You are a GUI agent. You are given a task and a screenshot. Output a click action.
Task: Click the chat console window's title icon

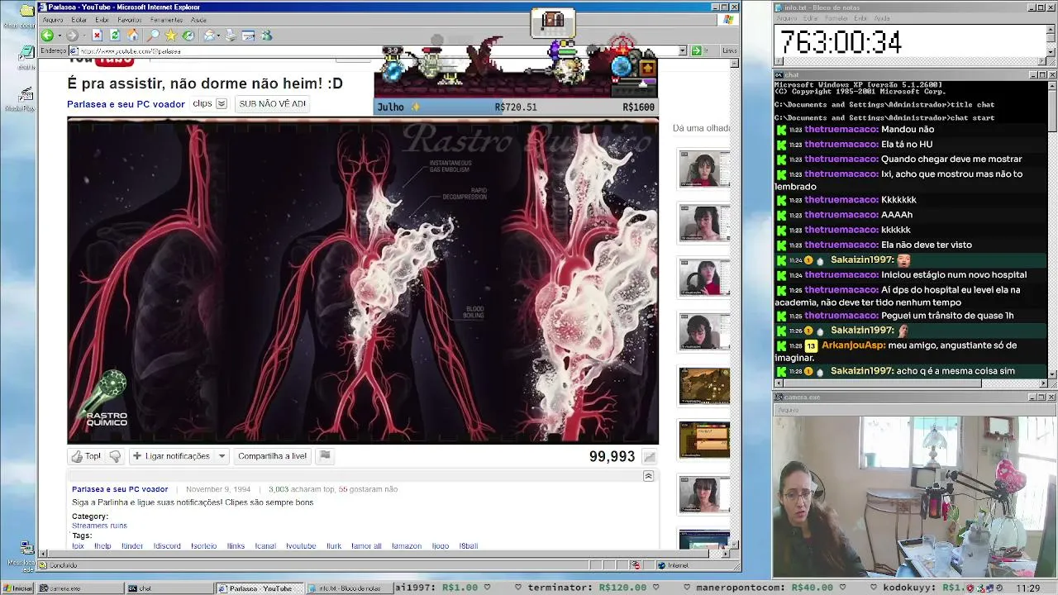coord(779,74)
